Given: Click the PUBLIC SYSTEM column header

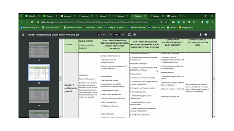Looking at the screenshot, I should point(89,45).
